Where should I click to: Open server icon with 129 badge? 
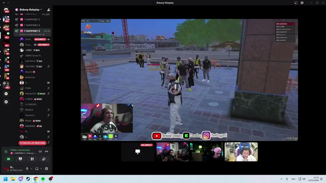tap(6, 67)
